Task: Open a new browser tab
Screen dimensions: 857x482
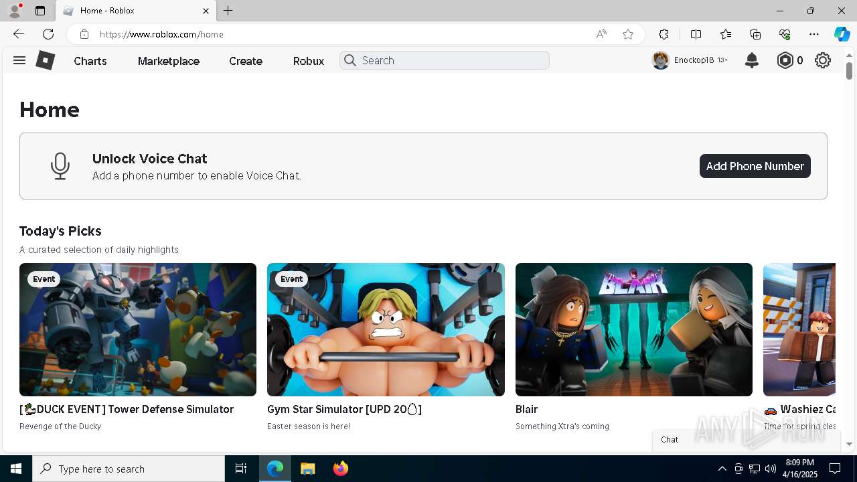Action: click(x=228, y=11)
